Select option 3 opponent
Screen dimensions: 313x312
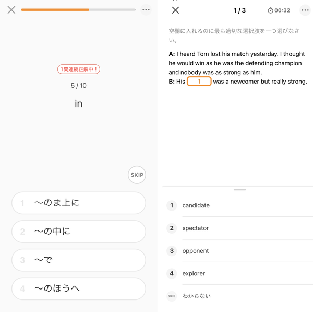tap(239, 251)
